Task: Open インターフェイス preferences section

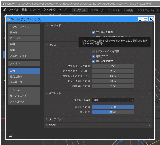Action: 24,27
